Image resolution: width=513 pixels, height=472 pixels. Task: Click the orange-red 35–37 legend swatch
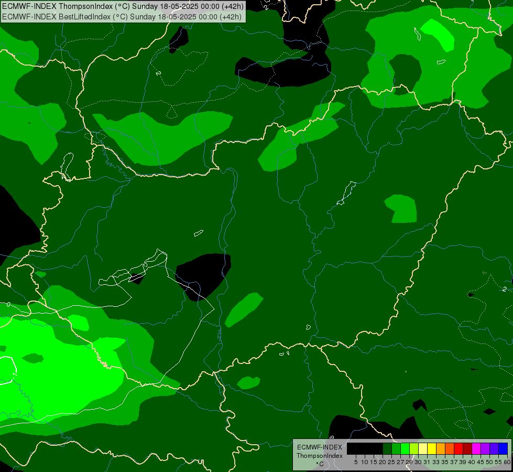(450, 448)
